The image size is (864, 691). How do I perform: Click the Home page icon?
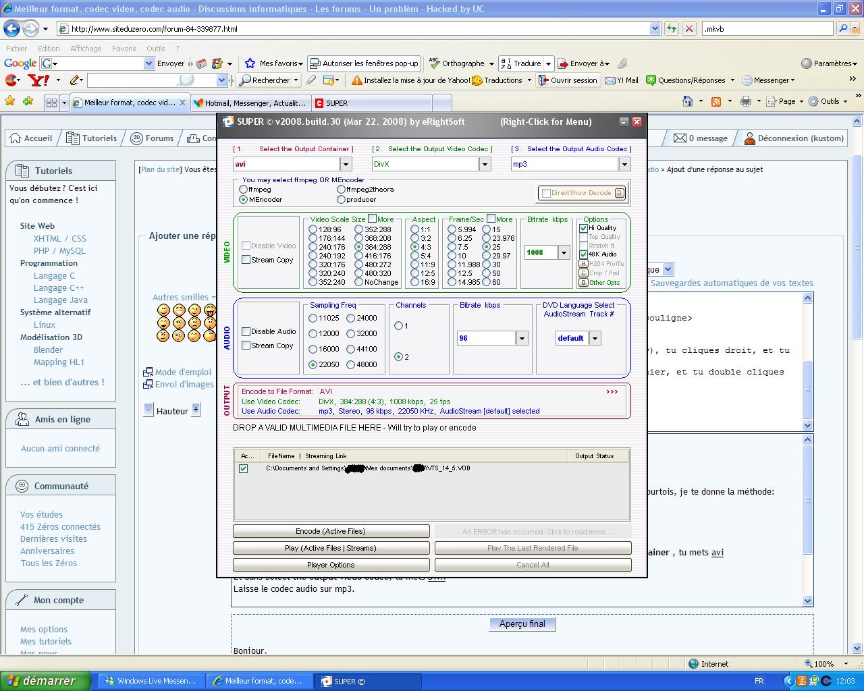pyautogui.click(x=687, y=101)
